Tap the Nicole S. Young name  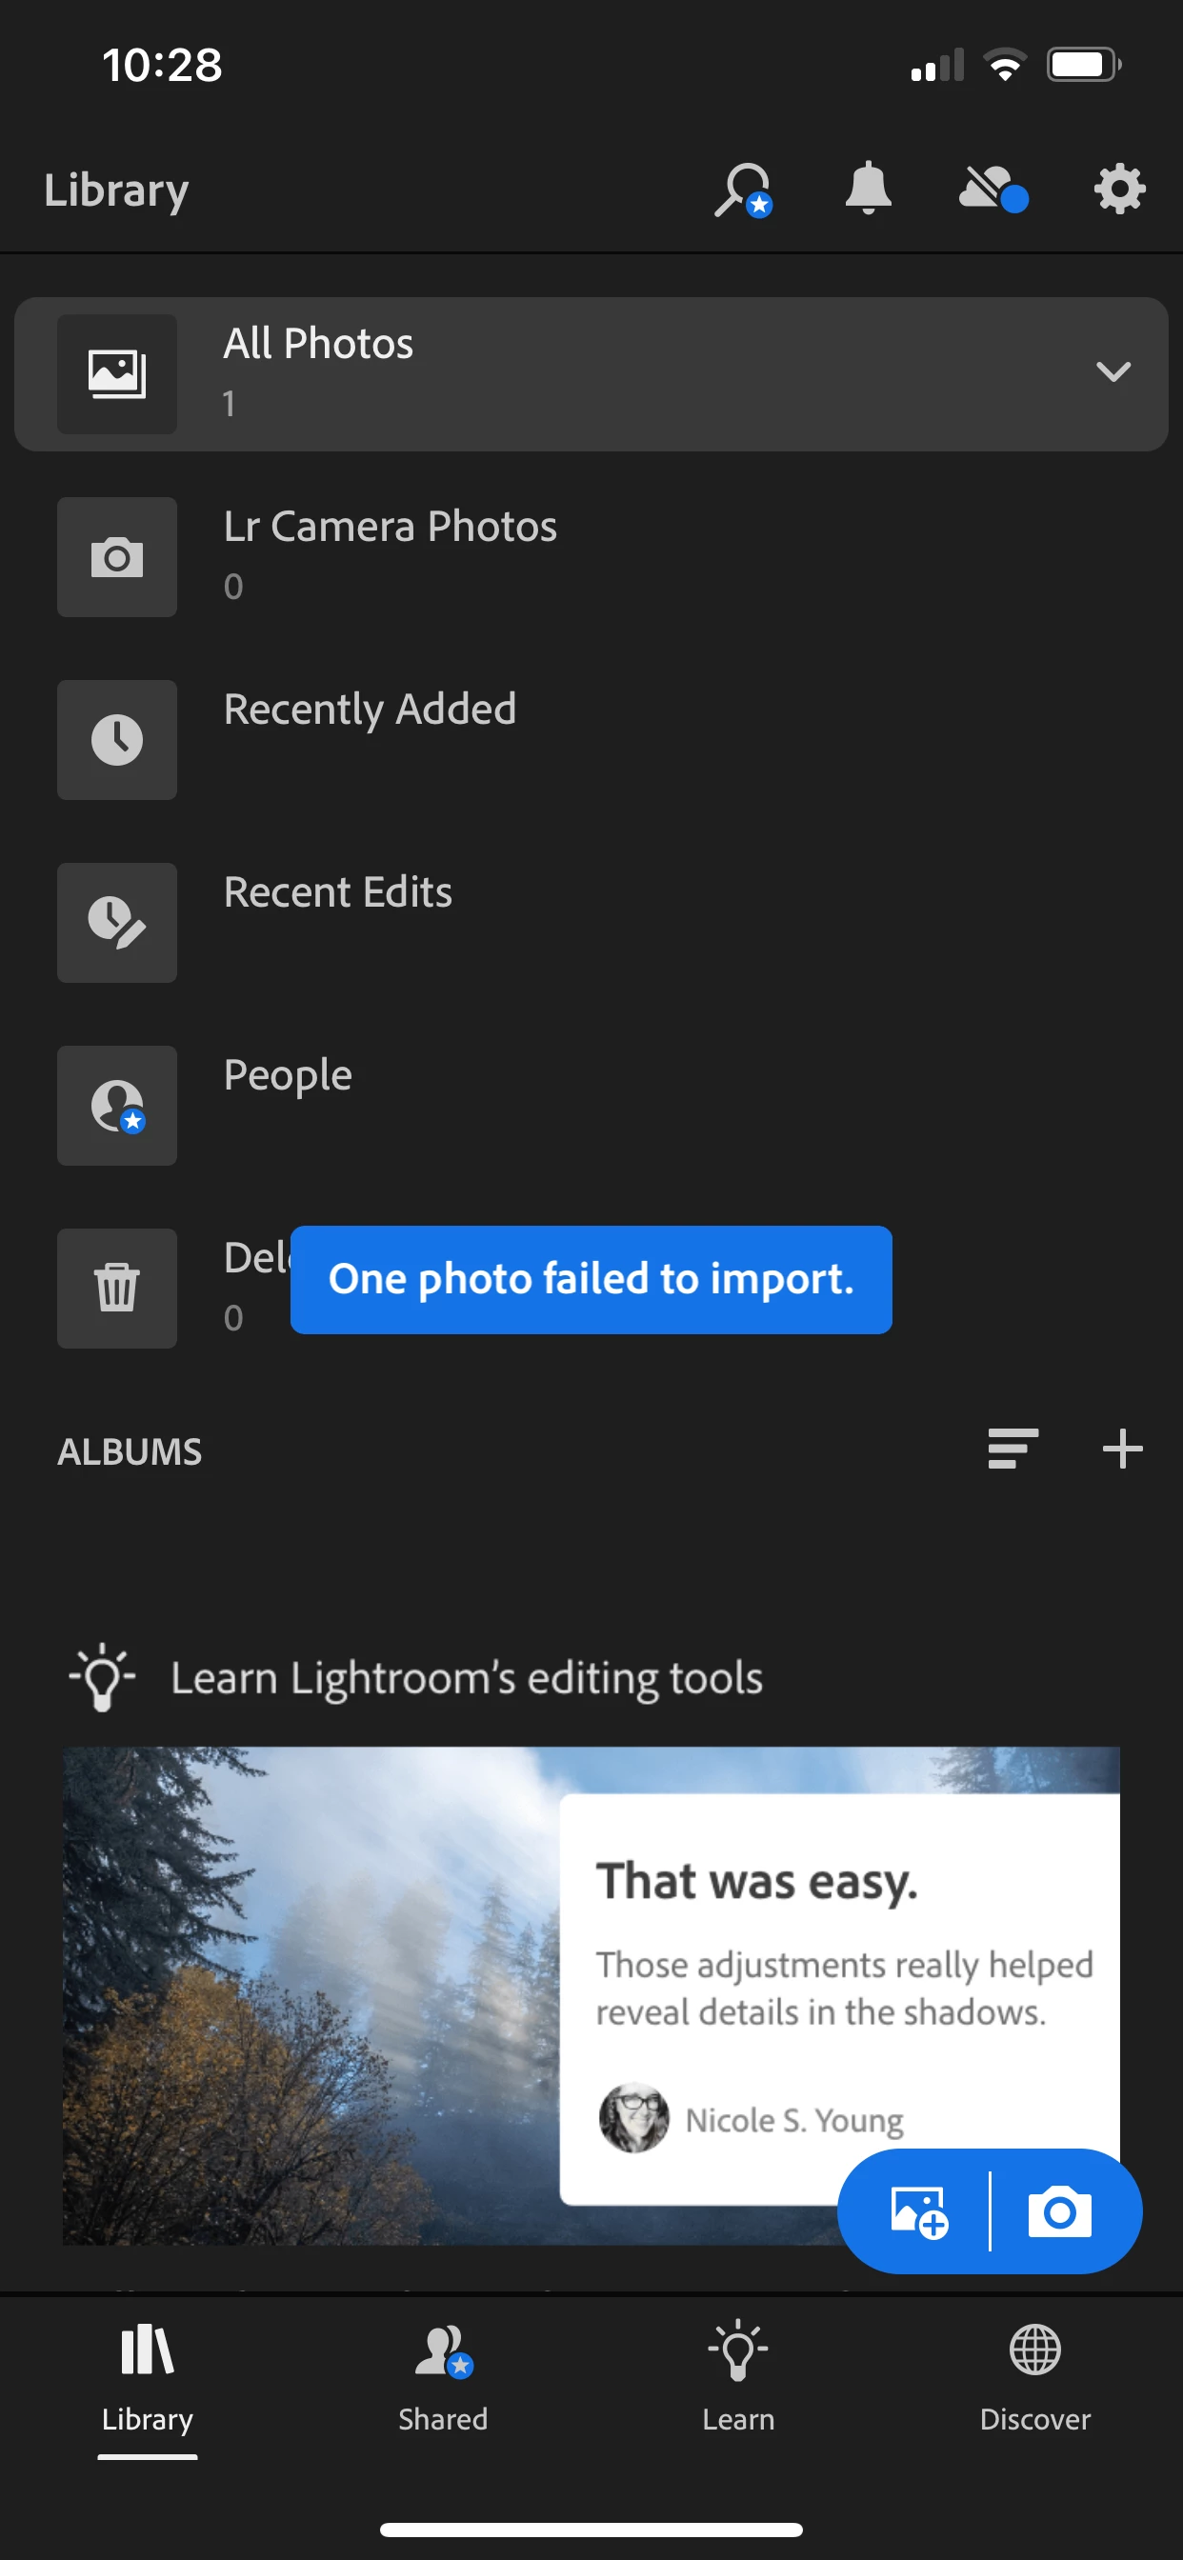(x=793, y=2121)
